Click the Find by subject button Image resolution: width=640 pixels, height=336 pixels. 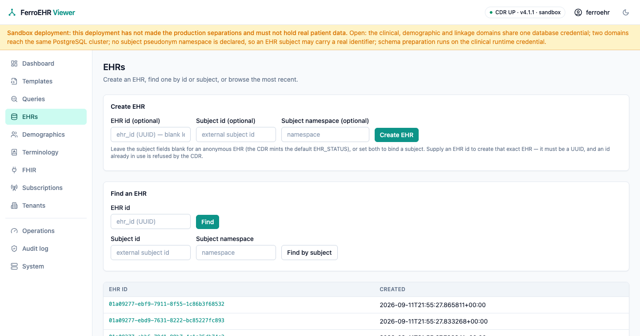[x=309, y=253]
